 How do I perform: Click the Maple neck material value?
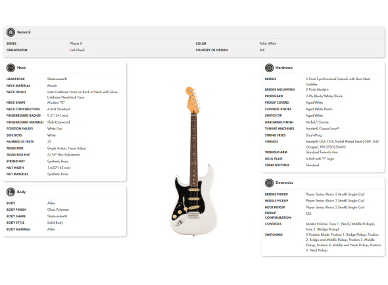coord(52,86)
